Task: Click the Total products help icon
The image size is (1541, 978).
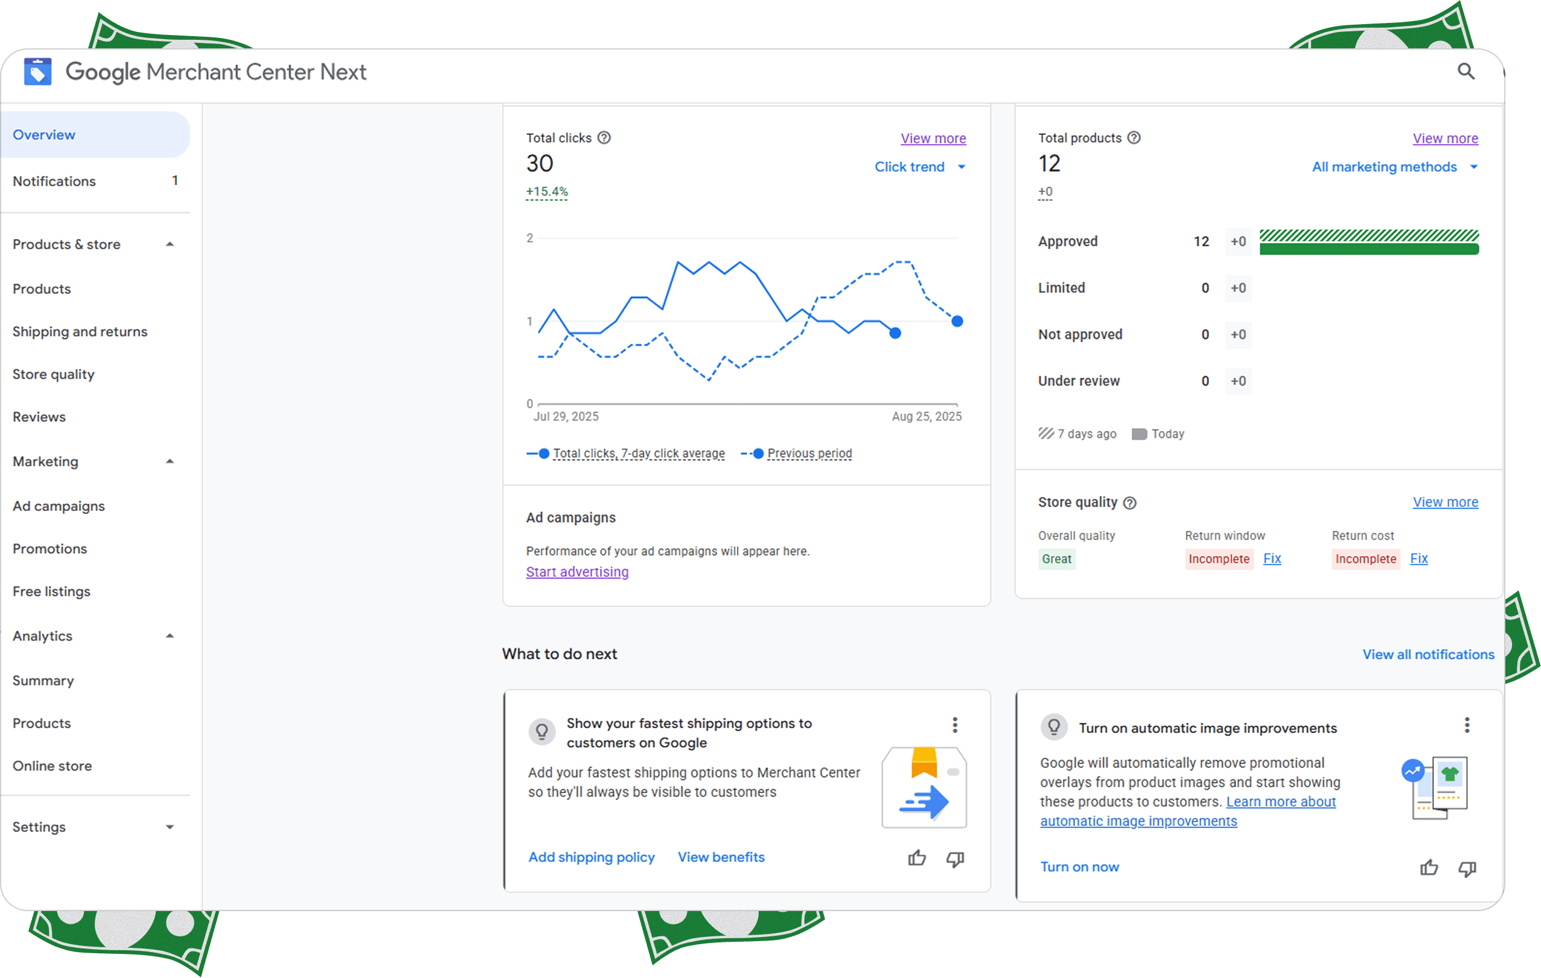Action: point(1134,138)
